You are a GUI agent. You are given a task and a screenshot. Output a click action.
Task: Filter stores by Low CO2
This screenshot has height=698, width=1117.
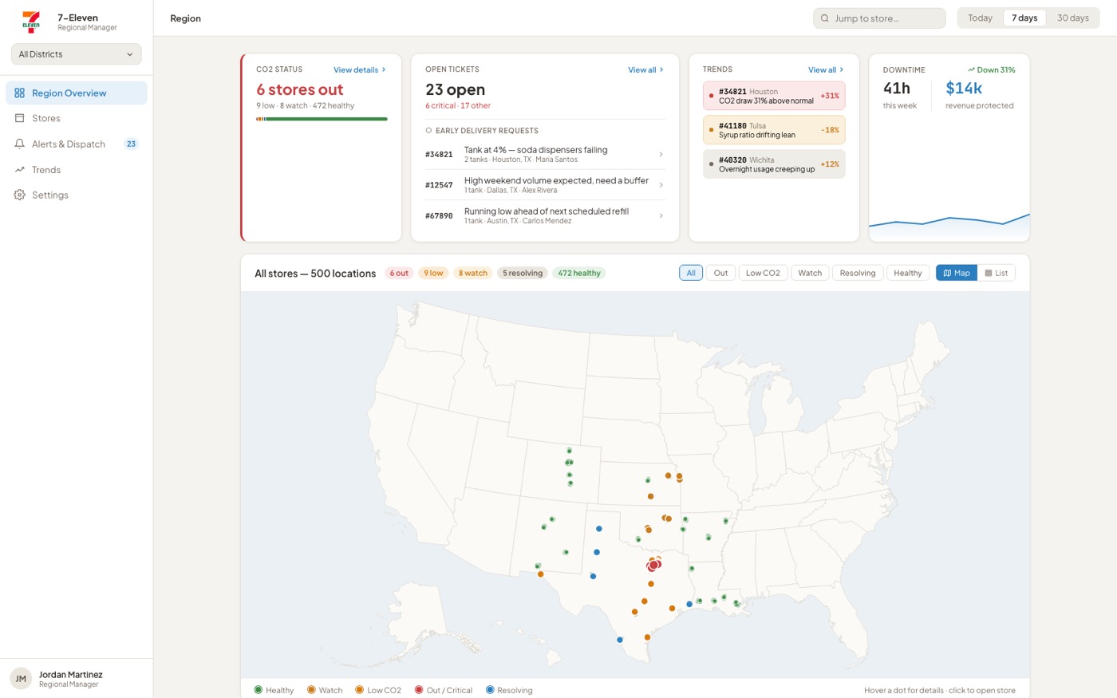(763, 273)
